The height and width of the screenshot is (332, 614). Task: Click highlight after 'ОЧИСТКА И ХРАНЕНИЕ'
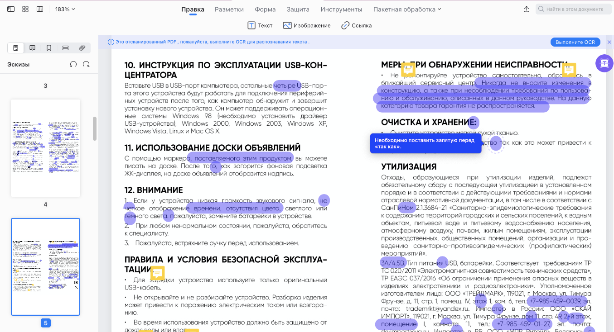point(473,122)
